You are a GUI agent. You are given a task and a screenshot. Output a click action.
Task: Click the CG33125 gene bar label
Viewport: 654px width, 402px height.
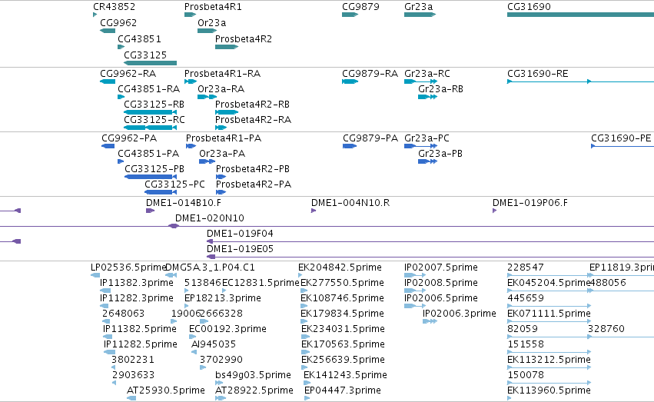click(145, 55)
